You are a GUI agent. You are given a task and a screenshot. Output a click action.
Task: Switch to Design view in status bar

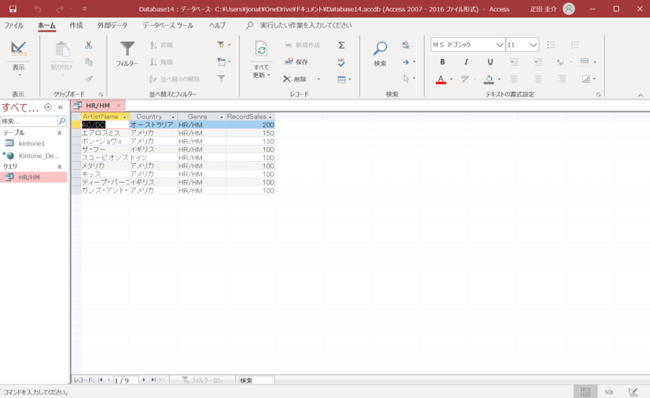[633, 392]
